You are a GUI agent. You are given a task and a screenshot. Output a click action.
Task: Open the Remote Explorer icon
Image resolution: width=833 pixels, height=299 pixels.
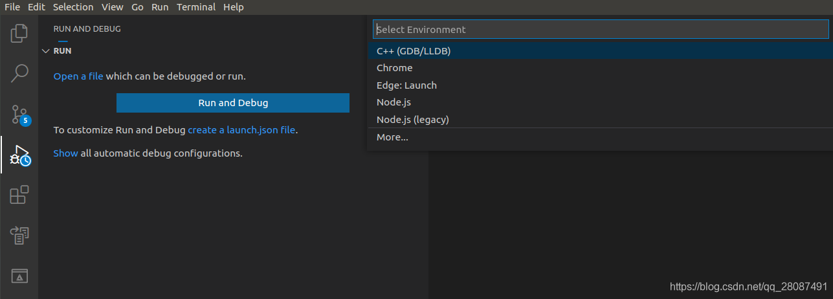[x=19, y=236]
